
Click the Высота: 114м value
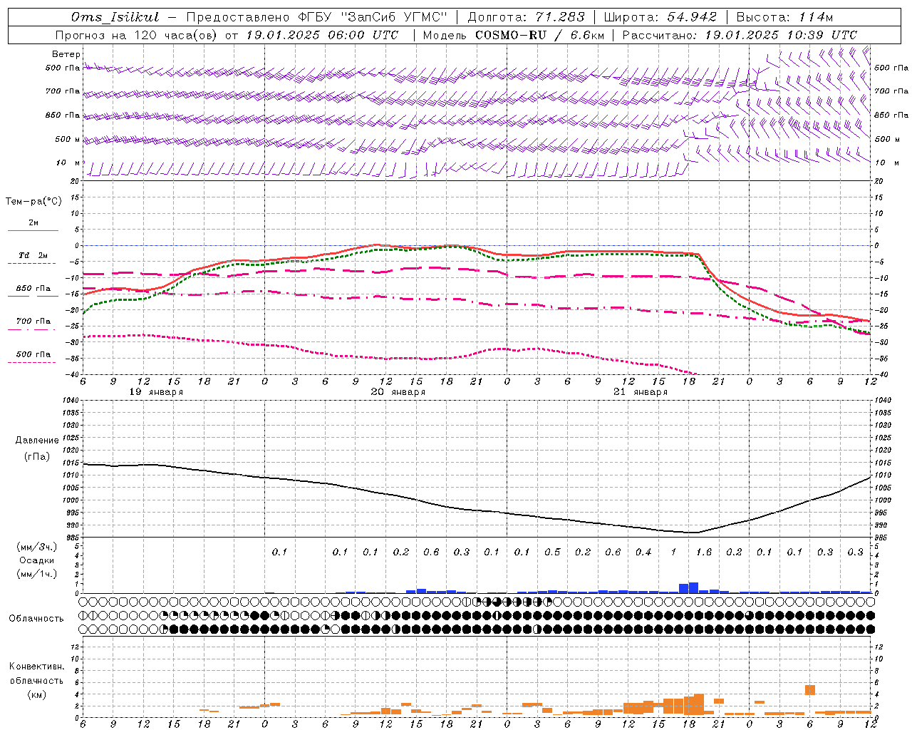click(784, 17)
